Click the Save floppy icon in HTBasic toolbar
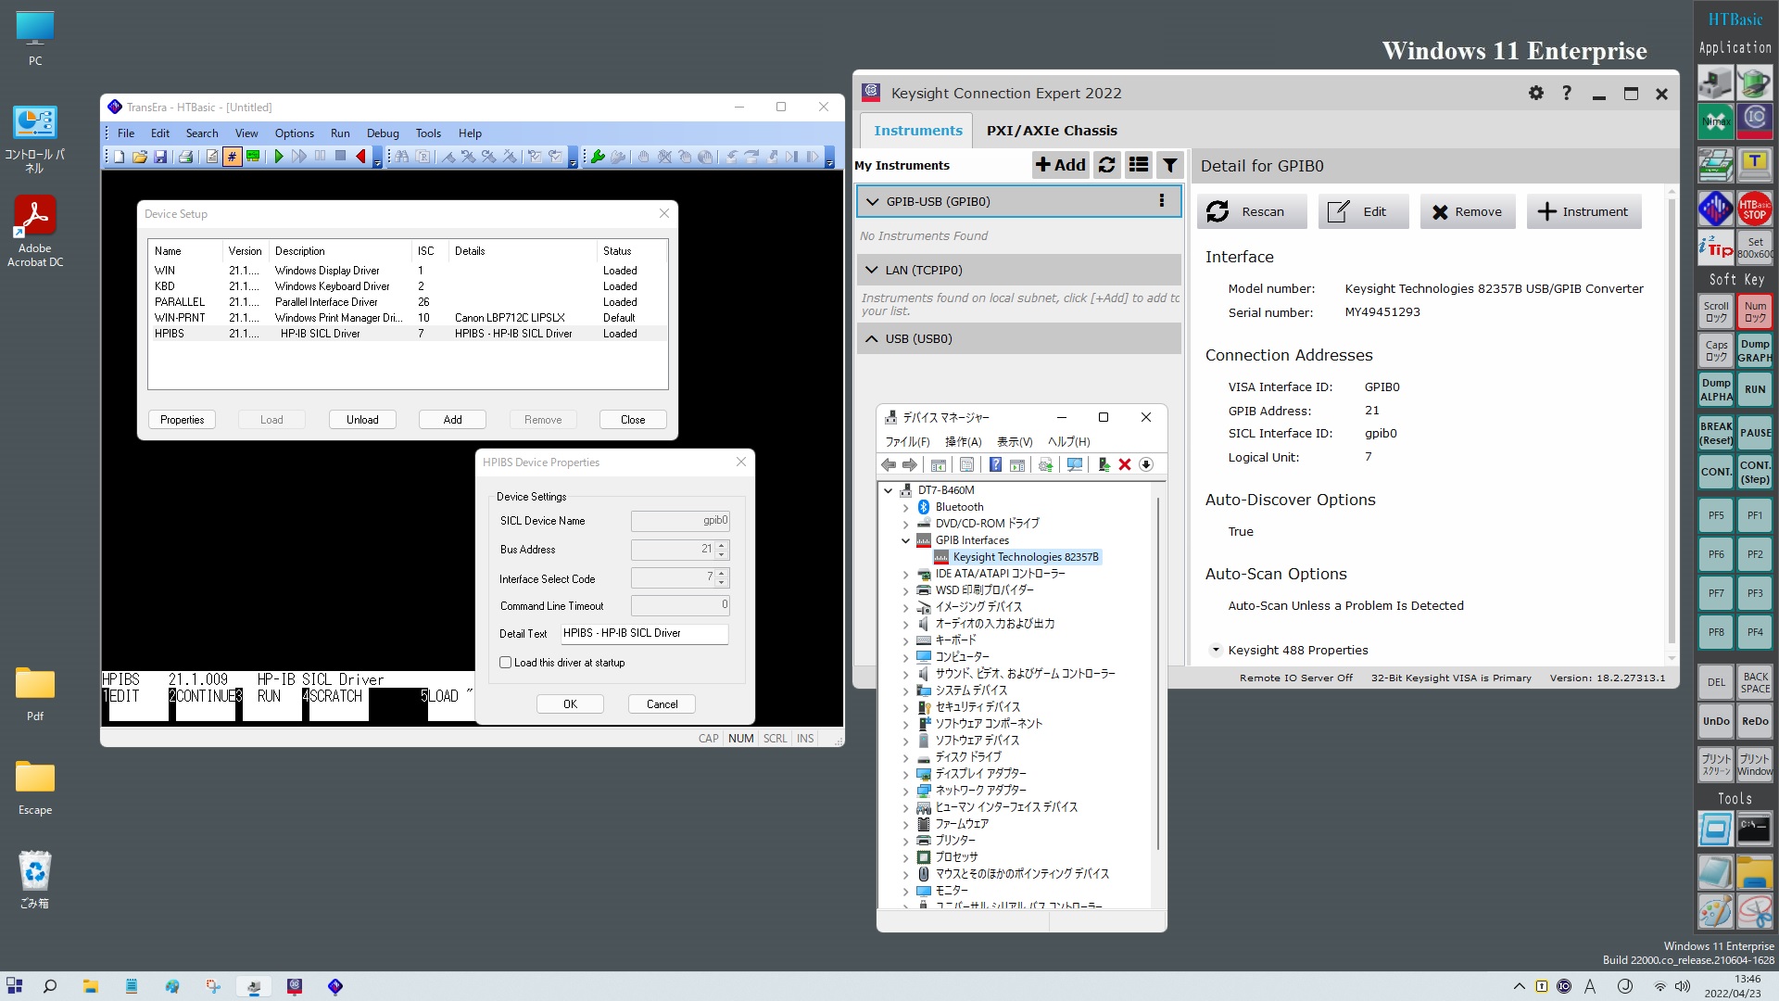 (x=160, y=157)
